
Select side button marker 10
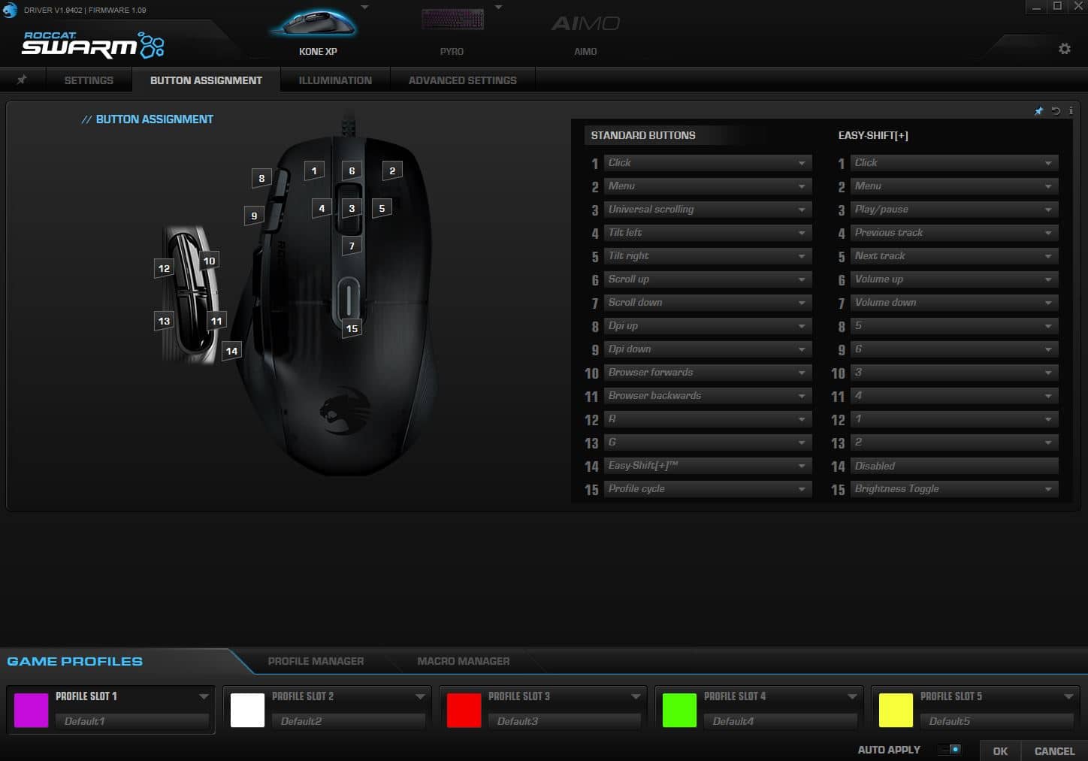tap(209, 261)
